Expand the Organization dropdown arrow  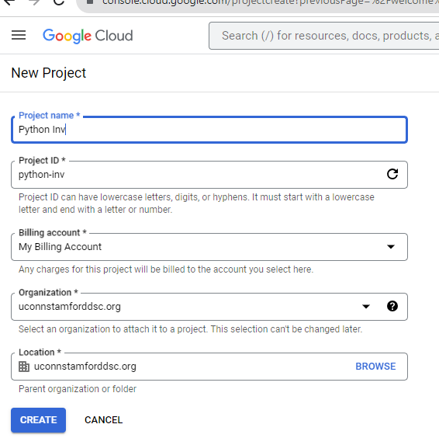(366, 307)
